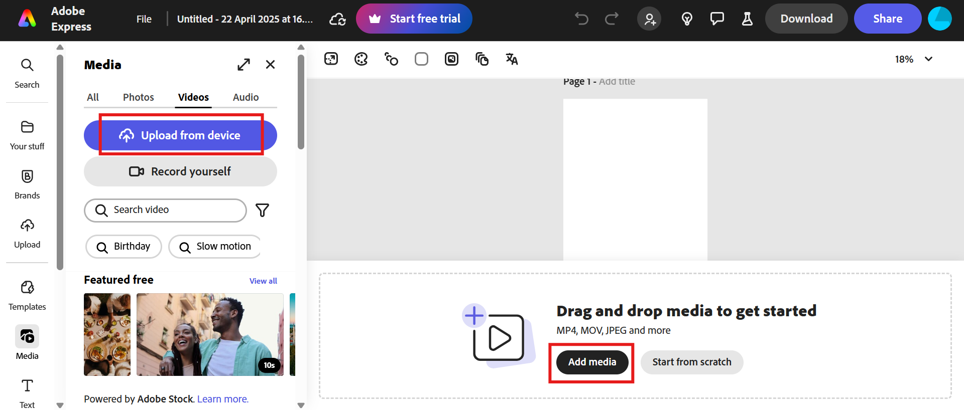The height and width of the screenshot is (410, 964).
Task: Click the Share button
Action: (x=888, y=19)
